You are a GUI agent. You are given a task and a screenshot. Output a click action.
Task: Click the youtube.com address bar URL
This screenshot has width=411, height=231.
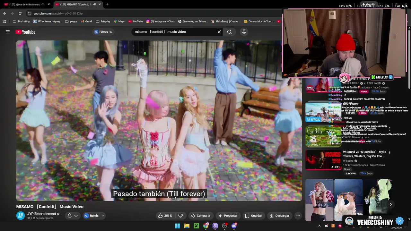click(58, 13)
